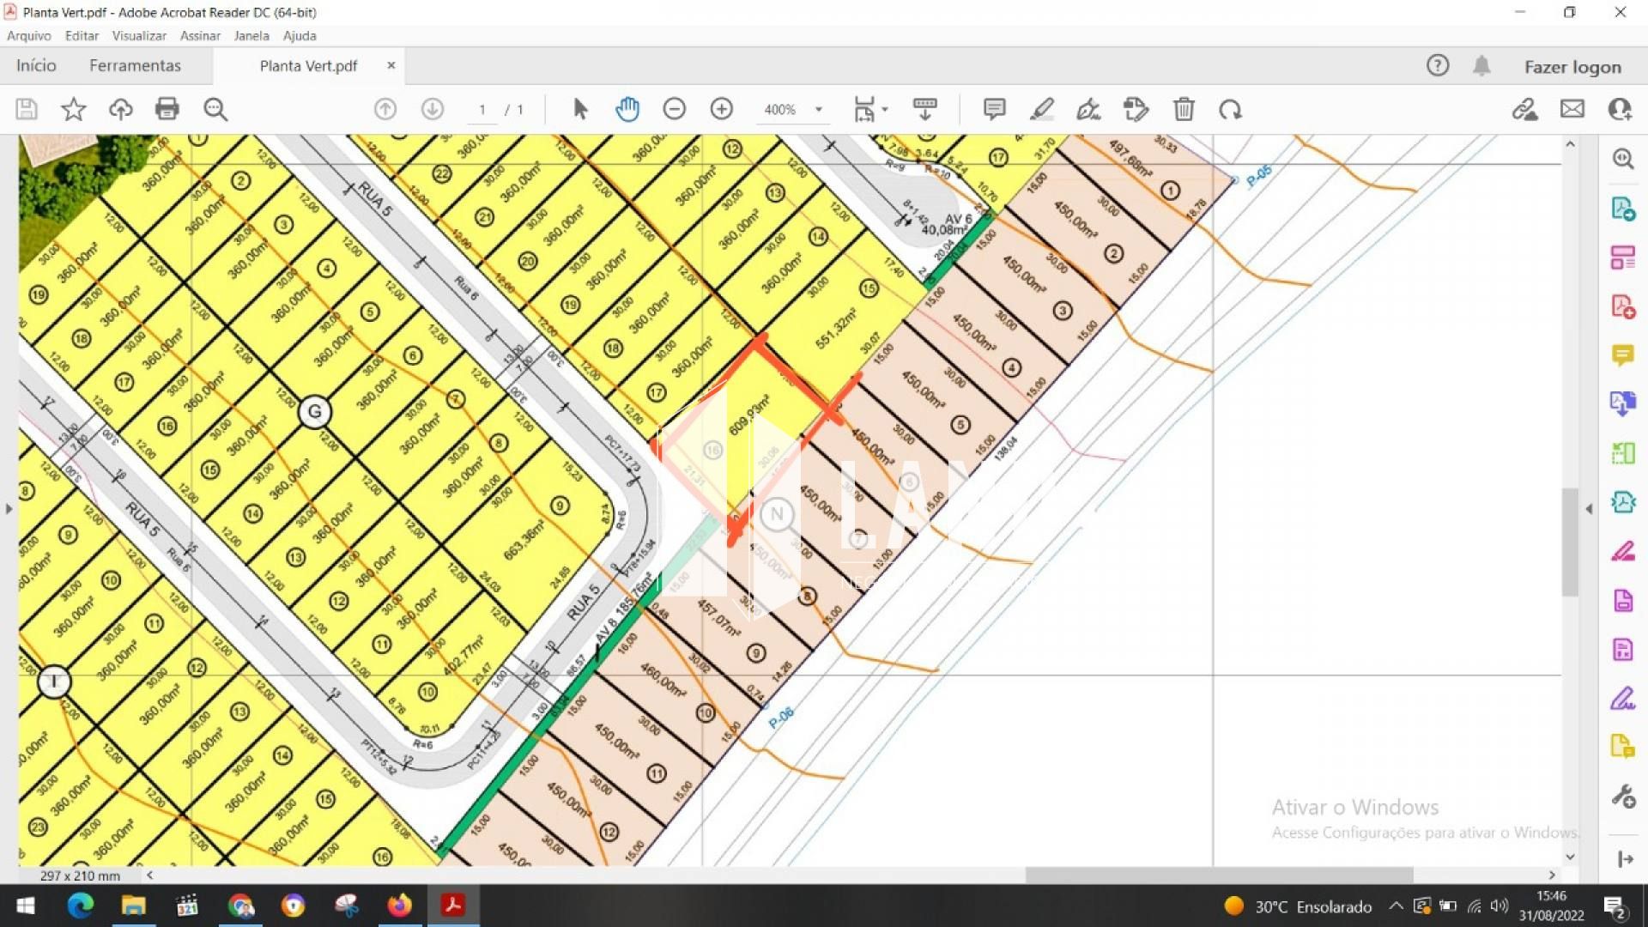Open the 400% zoom level dropdown
The image size is (1648, 927).
pyautogui.click(x=819, y=109)
